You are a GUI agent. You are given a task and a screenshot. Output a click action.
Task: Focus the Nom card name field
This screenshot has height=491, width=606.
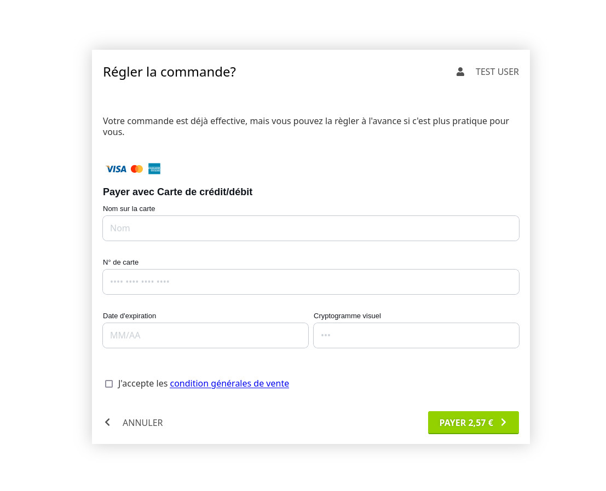[311, 229]
